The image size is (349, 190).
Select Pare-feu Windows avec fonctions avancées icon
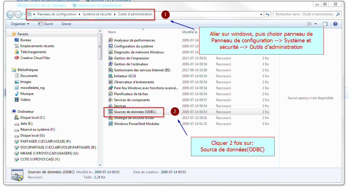pyautogui.click(x=111, y=88)
